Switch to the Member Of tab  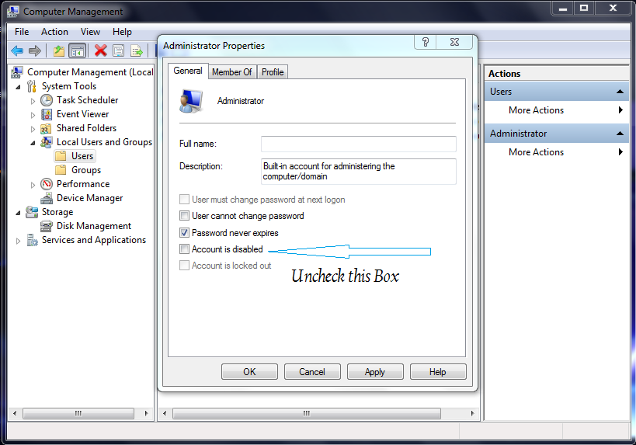coord(232,72)
